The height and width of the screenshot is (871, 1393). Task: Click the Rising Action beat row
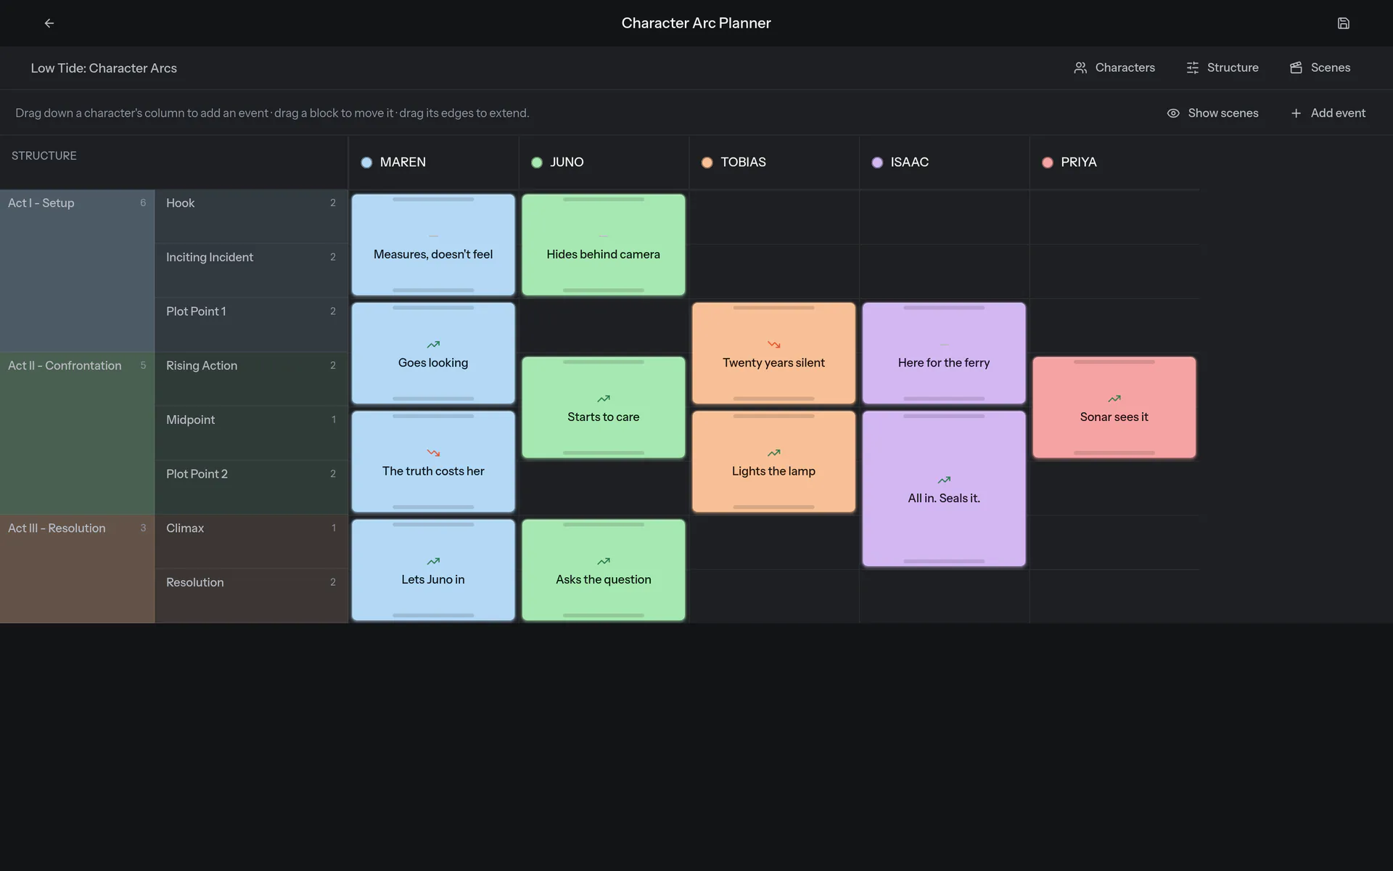[251, 380]
